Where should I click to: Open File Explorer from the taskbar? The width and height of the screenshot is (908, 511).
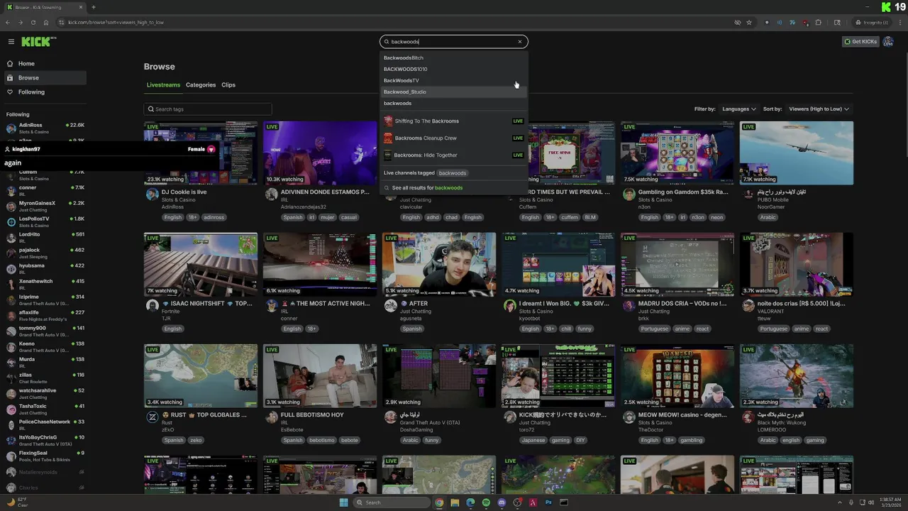click(x=455, y=502)
